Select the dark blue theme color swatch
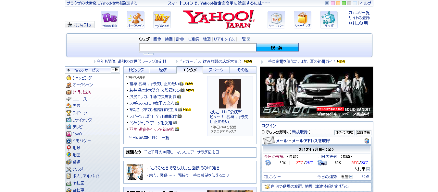This screenshot has height=192, width=438. (x=327, y=3)
